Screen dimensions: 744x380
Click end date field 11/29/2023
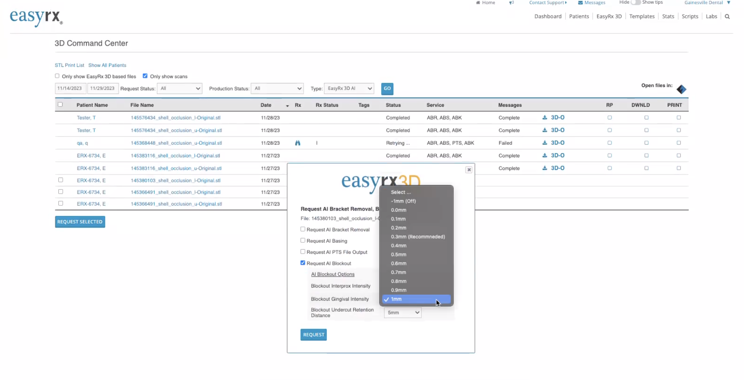(x=103, y=89)
